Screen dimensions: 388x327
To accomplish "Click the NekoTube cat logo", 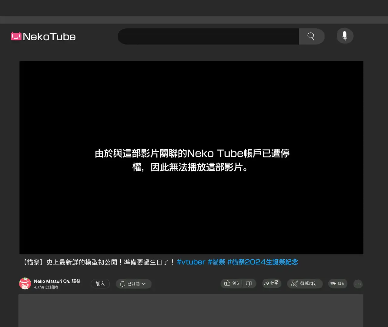I will (16, 36).
